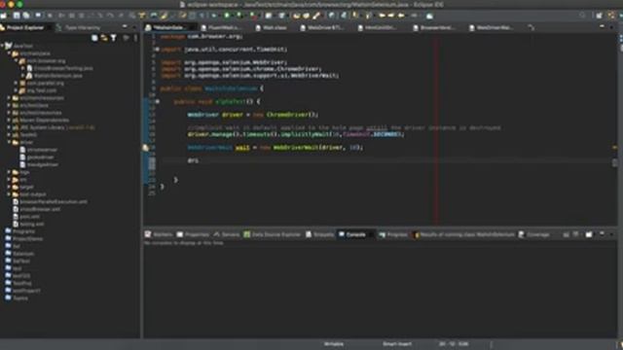Viewport: 623px width, 350px height.
Task: Click the Save All toolbar icon
Action: [26, 16]
